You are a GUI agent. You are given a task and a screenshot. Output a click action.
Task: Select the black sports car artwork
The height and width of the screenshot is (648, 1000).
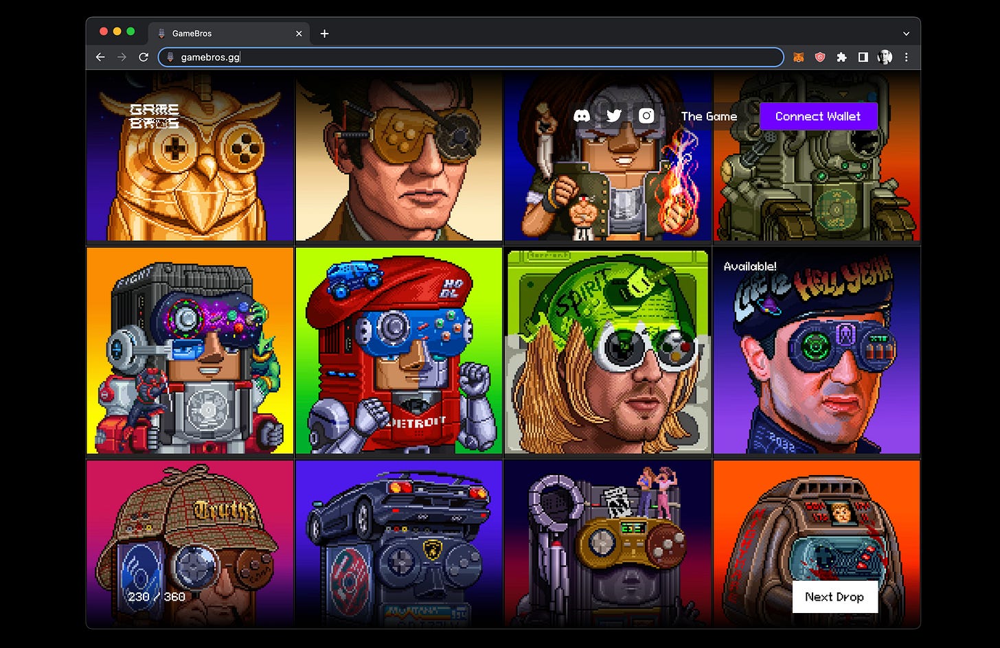pos(399,544)
